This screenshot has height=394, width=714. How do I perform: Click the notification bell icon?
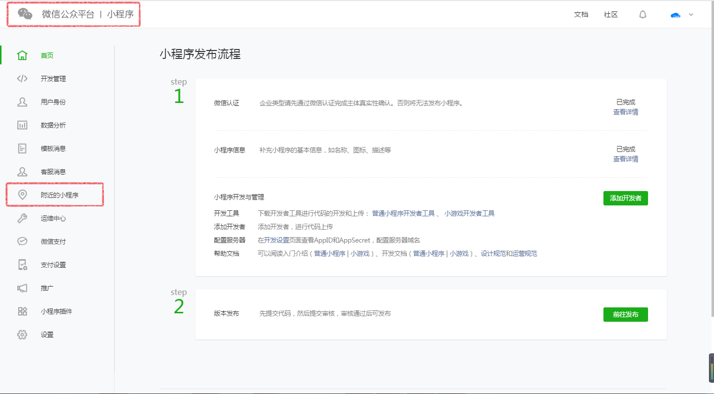643,14
